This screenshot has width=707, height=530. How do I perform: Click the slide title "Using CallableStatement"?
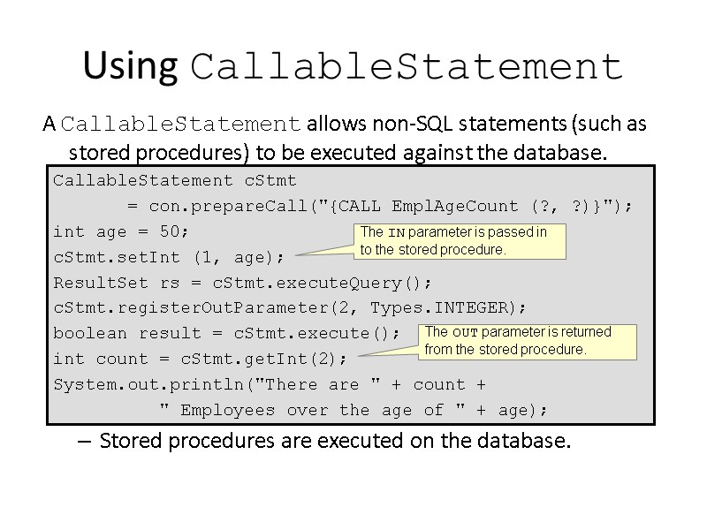[353, 67]
